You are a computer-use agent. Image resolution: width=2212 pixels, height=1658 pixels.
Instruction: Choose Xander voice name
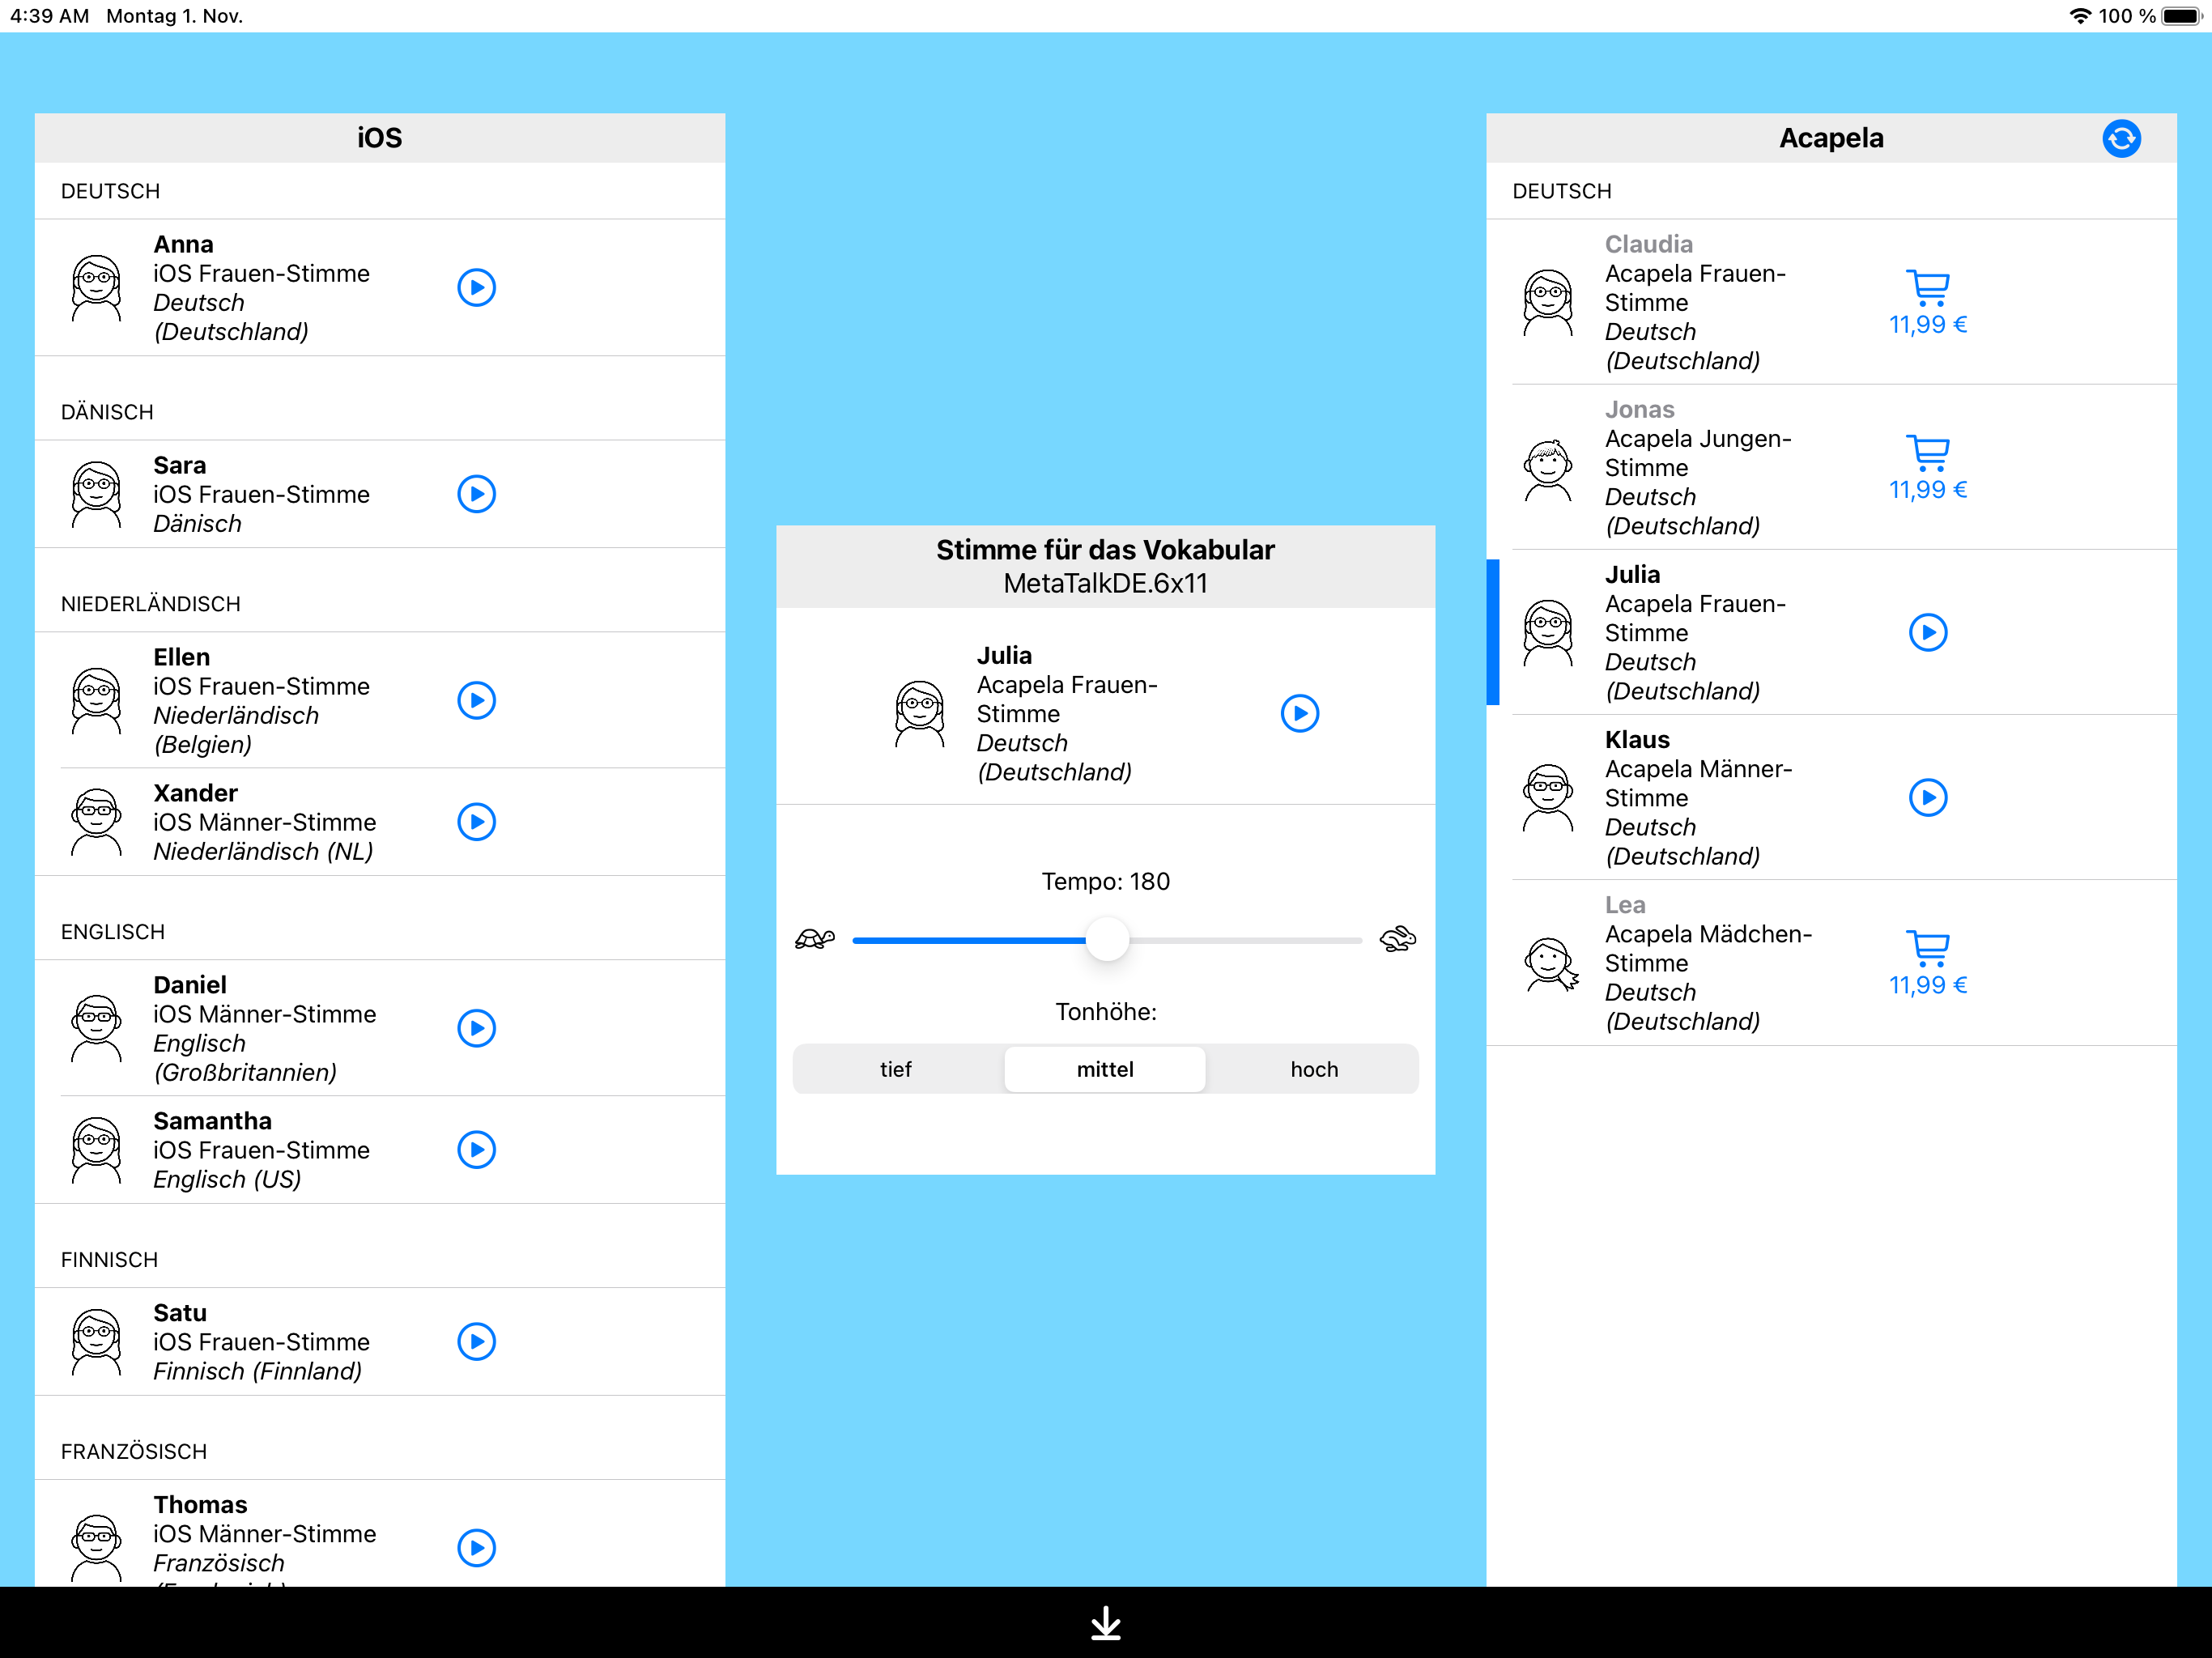(195, 794)
